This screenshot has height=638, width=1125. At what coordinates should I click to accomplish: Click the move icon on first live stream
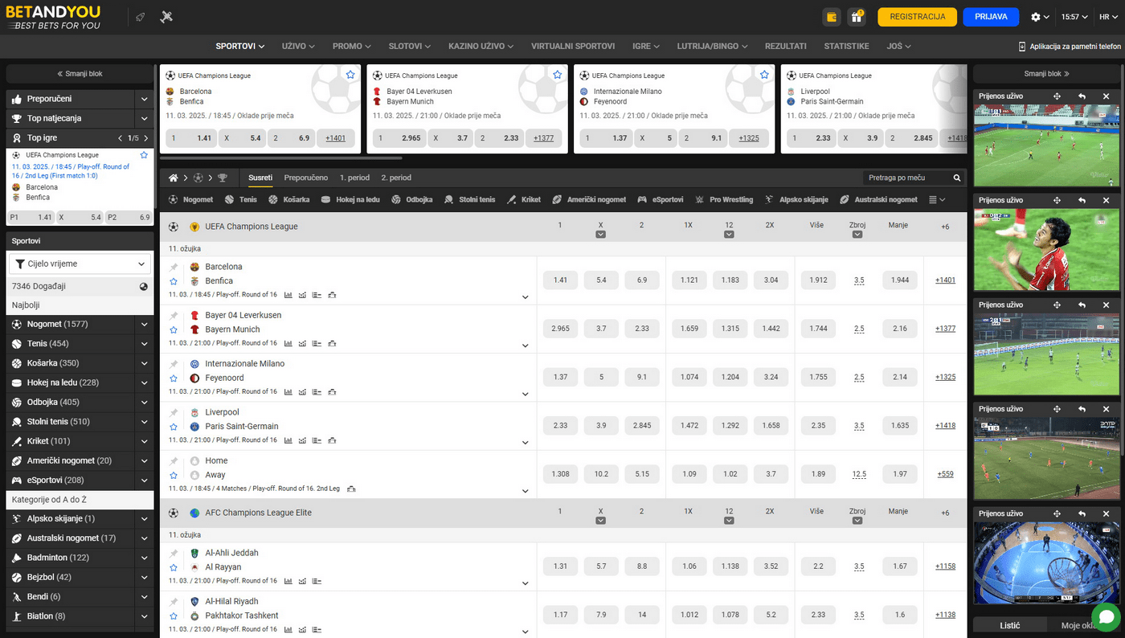pos(1057,96)
